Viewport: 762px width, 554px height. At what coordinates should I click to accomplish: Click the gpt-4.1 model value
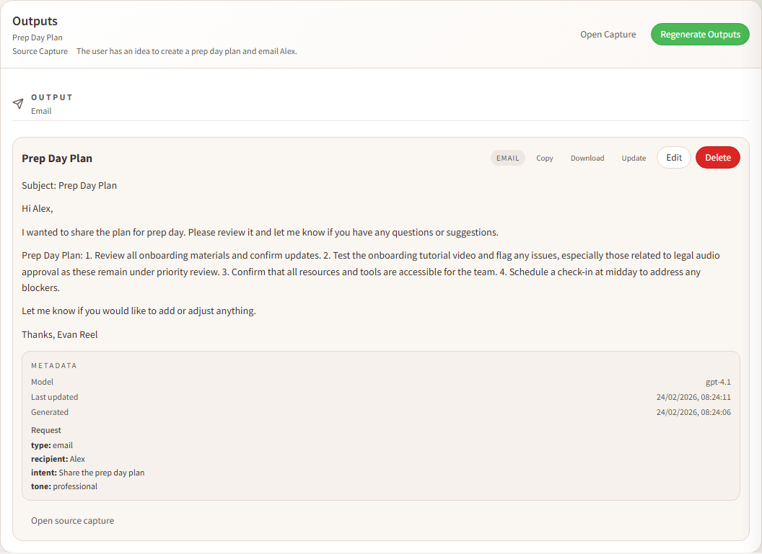click(718, 382)
